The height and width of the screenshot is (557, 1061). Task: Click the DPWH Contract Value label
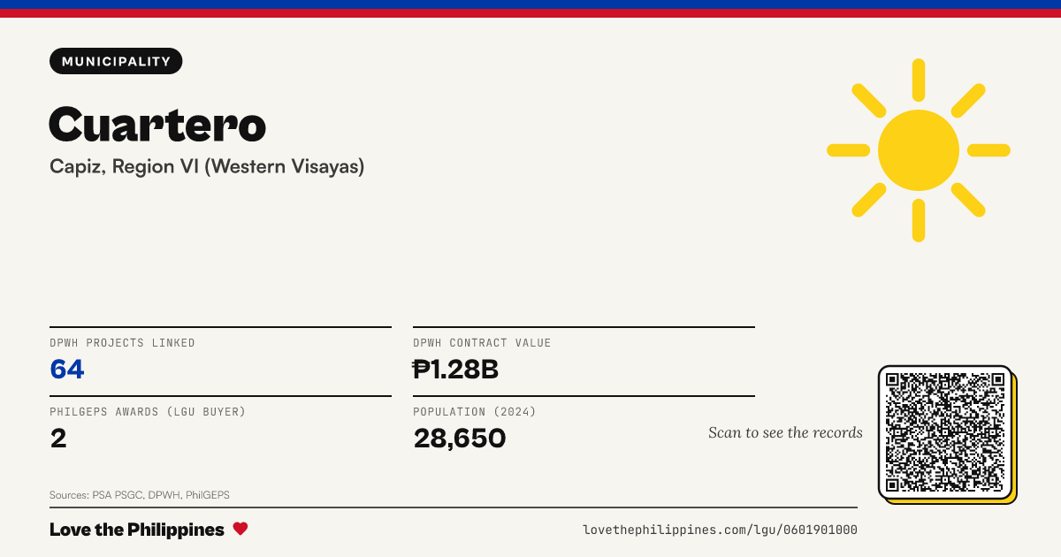482,343
